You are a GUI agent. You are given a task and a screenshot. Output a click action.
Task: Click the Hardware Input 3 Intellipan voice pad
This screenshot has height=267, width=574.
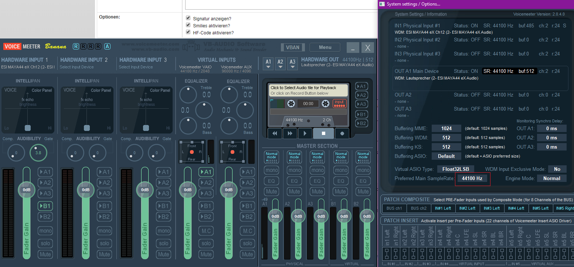tap(146, 110)
